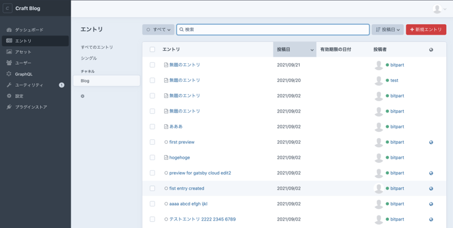Click globe icon in first preview row

[x=431, y=143]
